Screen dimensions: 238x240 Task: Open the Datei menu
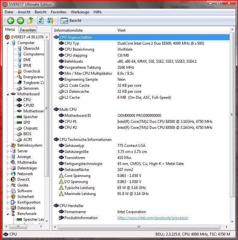point(9,12)
